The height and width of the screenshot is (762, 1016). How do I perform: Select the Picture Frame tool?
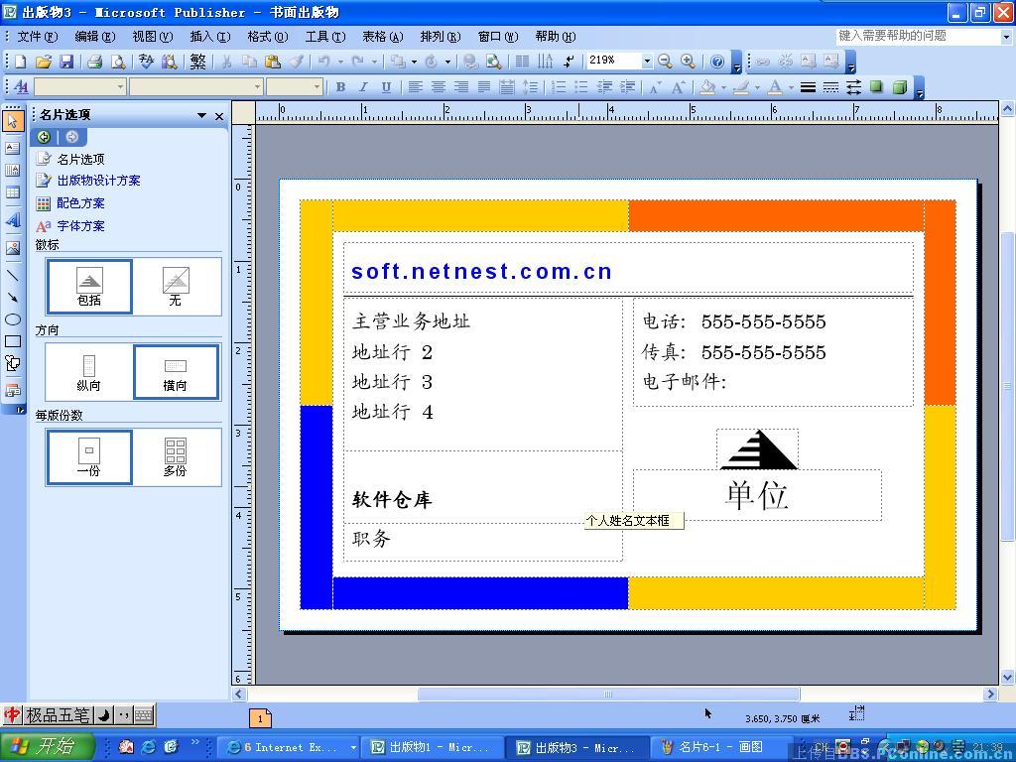tap(12, 248)
